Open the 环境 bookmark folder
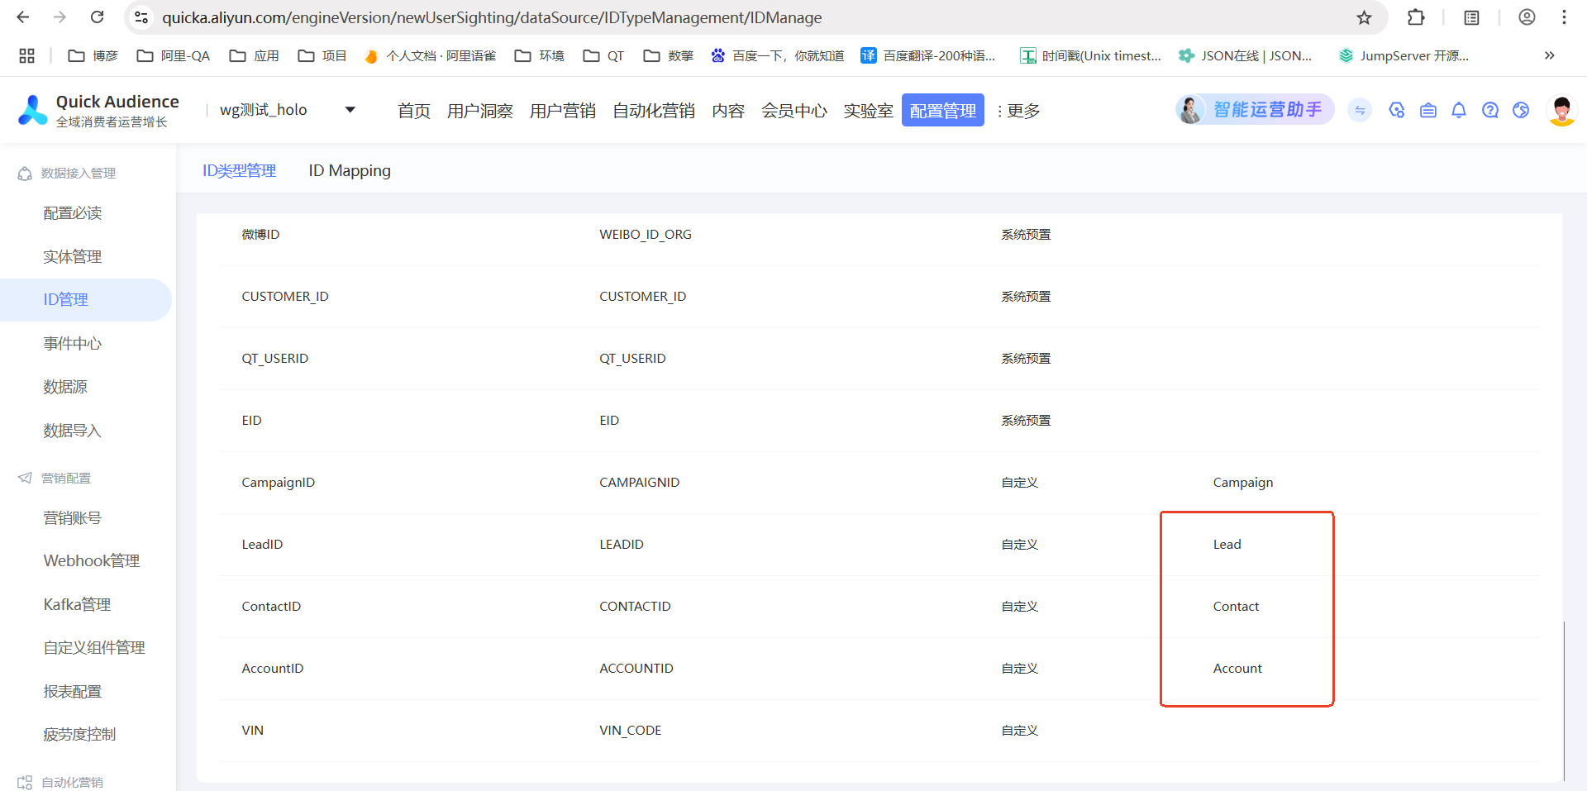This screenshot has width=1587, height=791. click(x=539, y=55)
